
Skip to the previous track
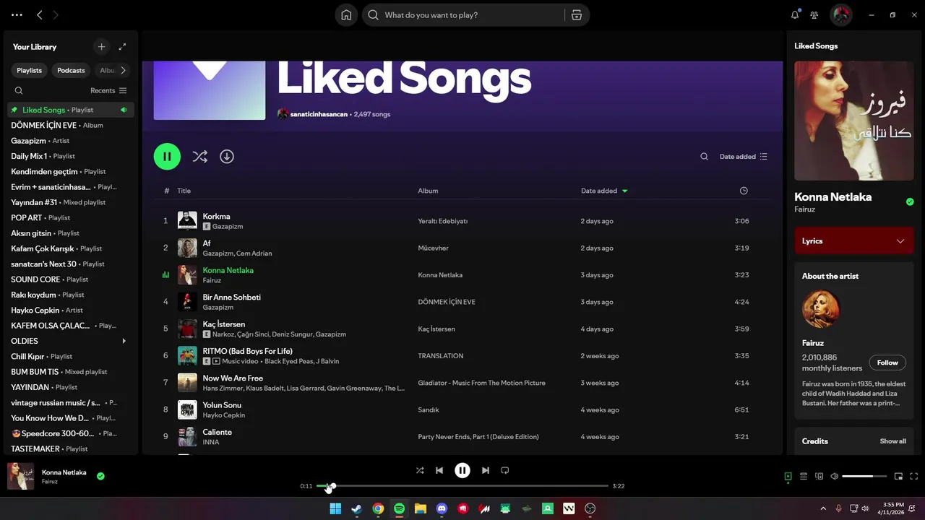pos(439,470)
